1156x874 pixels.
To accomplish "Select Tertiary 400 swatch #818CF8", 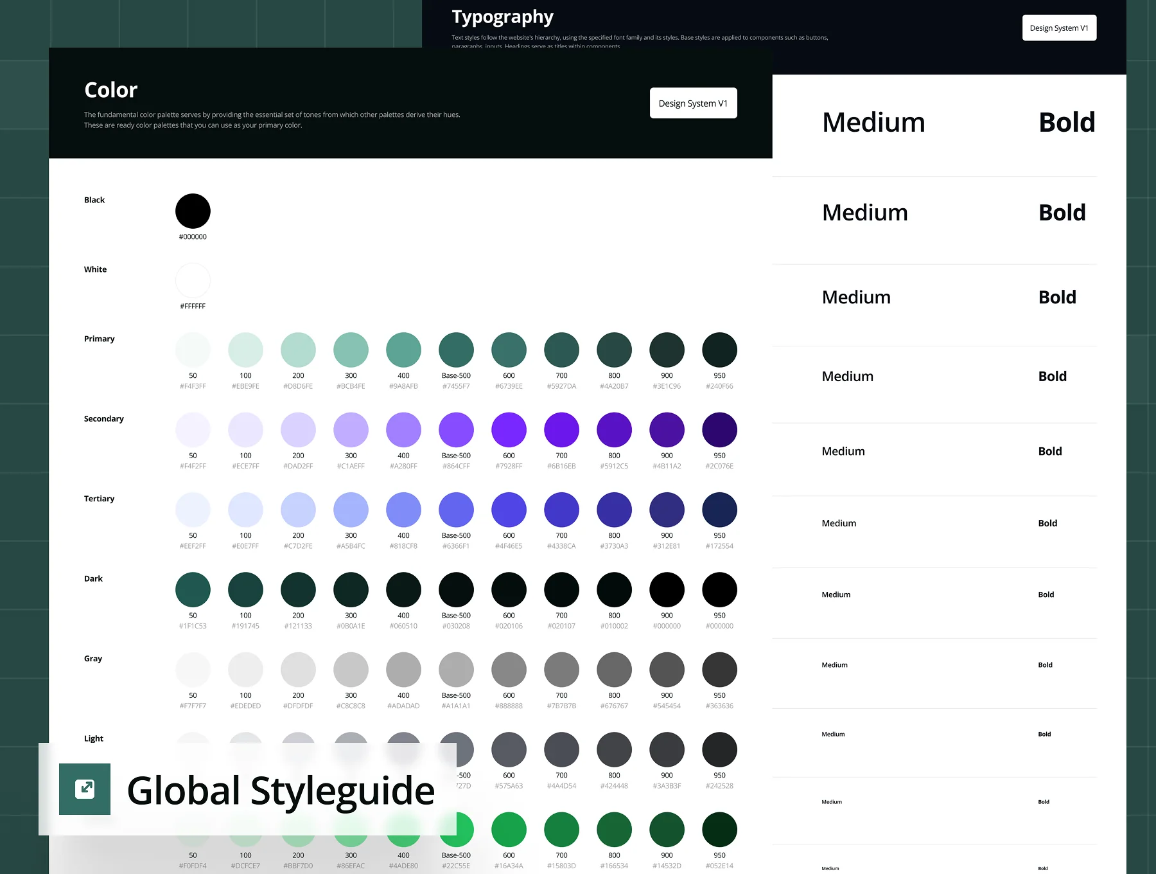I will coord(403,510).
